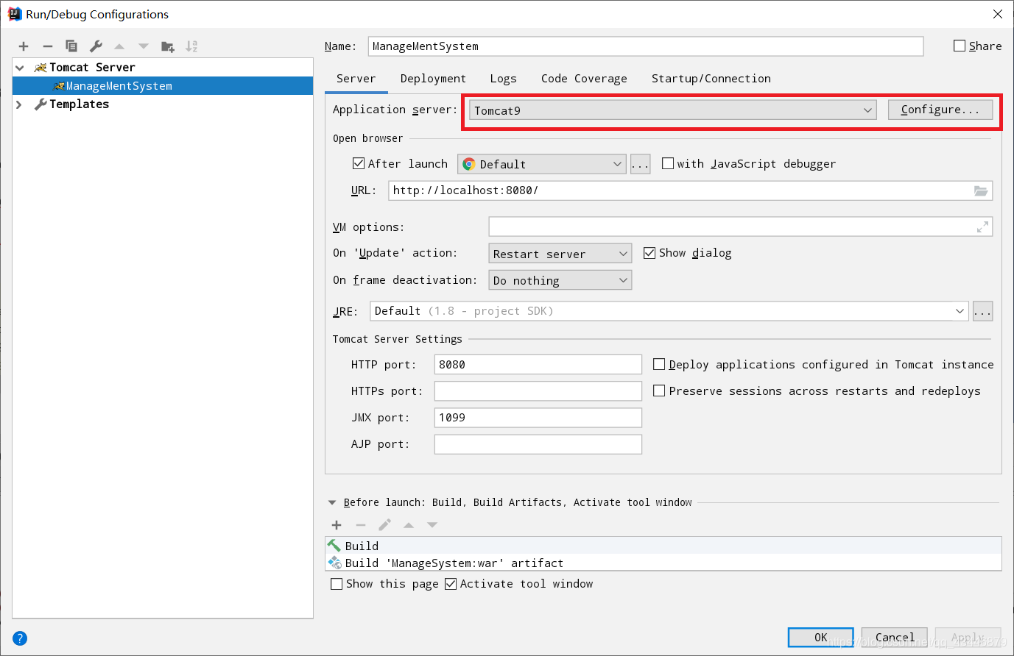The image size is (1014, 656).
Task: Switch to the Server tab
Action: coord(356,79)
